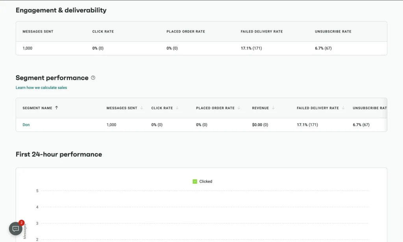
Task: Click the Segment performance heading
Action: coord(52,78)
